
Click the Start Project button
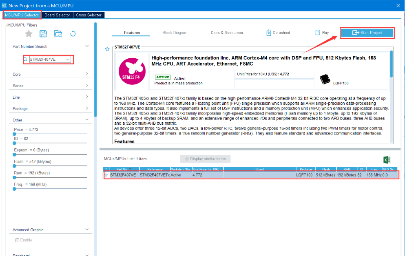click(367, 33)
